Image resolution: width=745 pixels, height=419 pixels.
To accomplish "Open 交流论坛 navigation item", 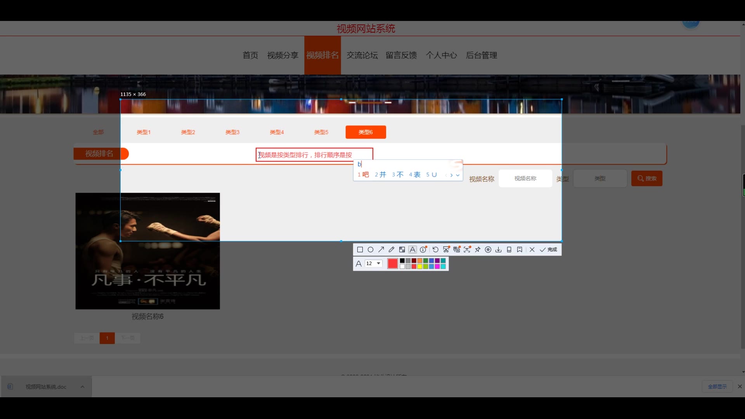I will pos(362,55).
